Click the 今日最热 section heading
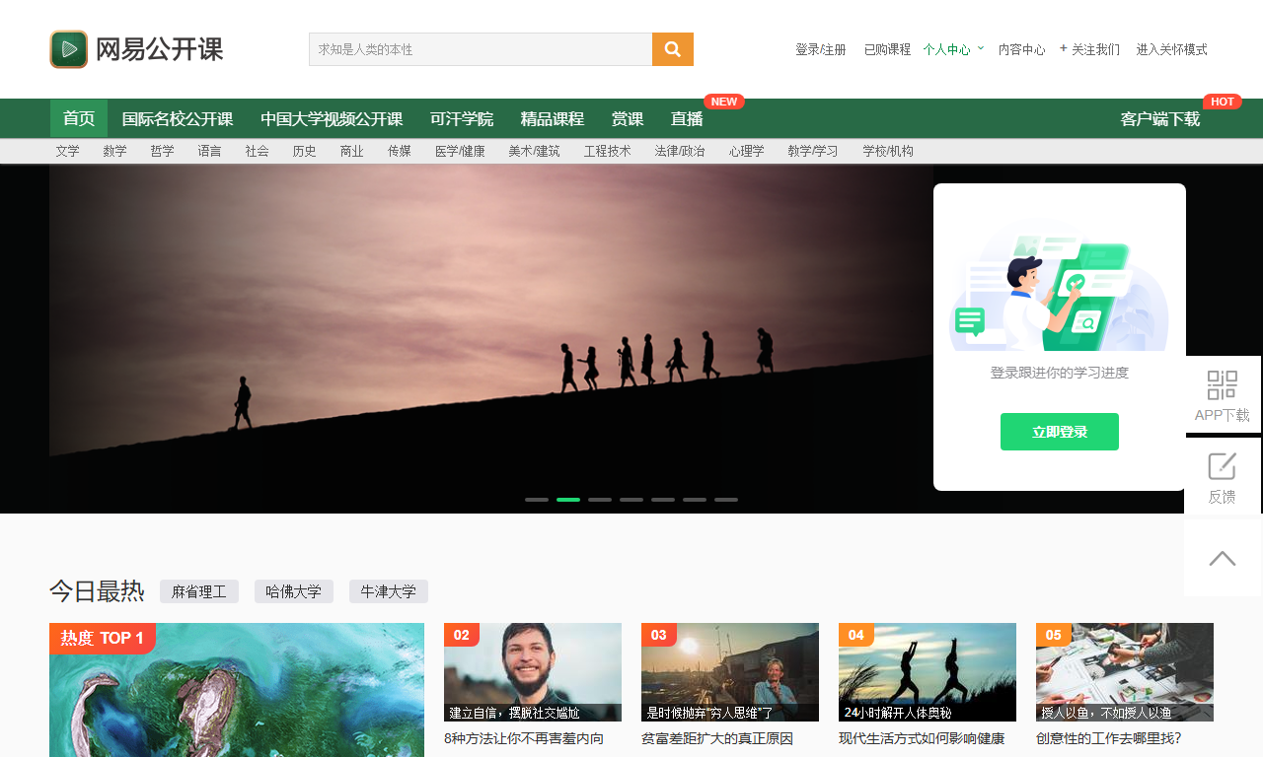The height and width of the screenshot is (757, 1263). 97,591
